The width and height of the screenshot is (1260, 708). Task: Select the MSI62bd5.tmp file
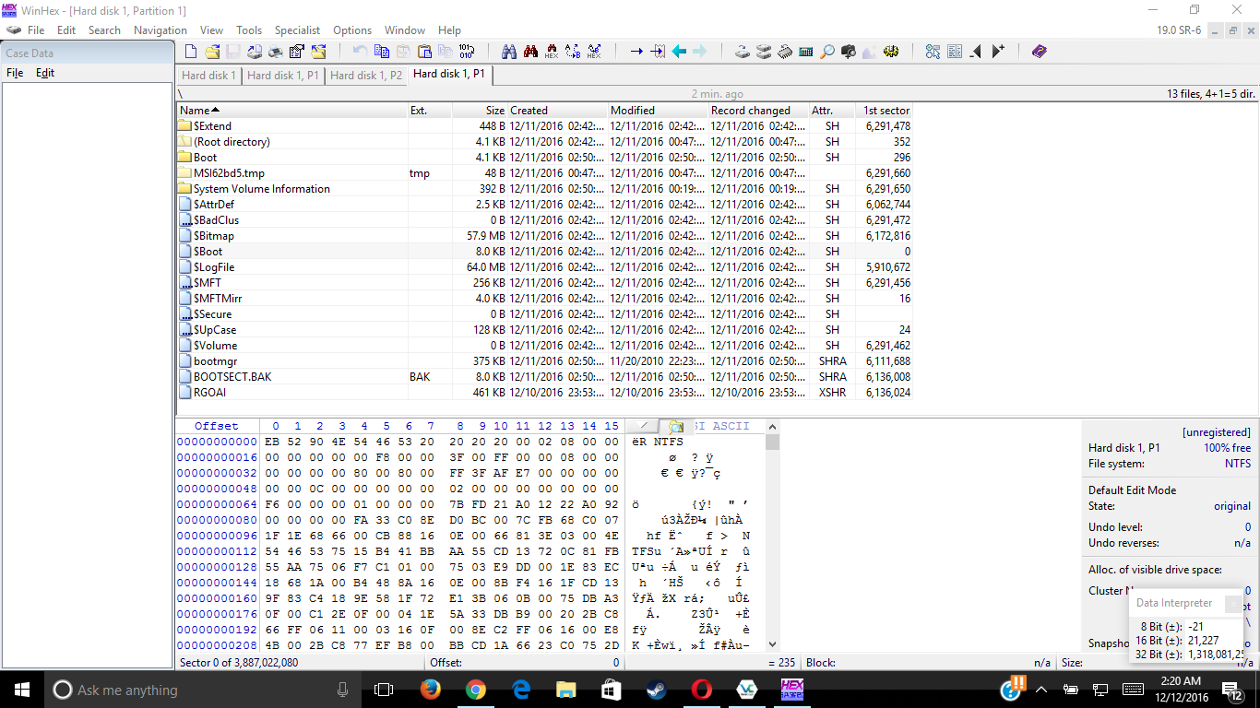click(544, 173)
